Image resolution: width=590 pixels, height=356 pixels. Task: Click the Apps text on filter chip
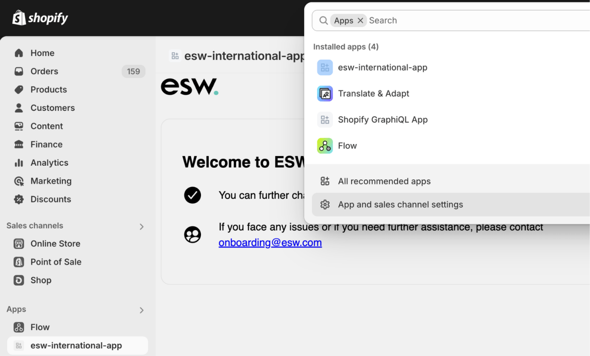click(344, 20)
